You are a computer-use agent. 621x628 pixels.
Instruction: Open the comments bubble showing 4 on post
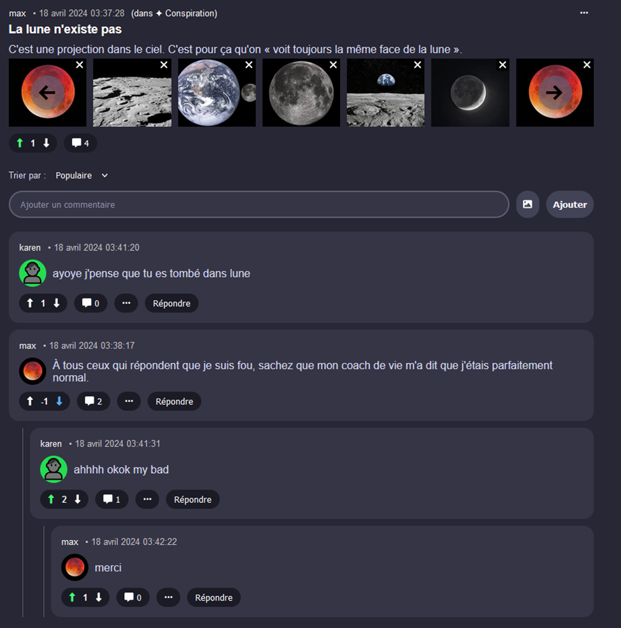click(x=80, y=143)
